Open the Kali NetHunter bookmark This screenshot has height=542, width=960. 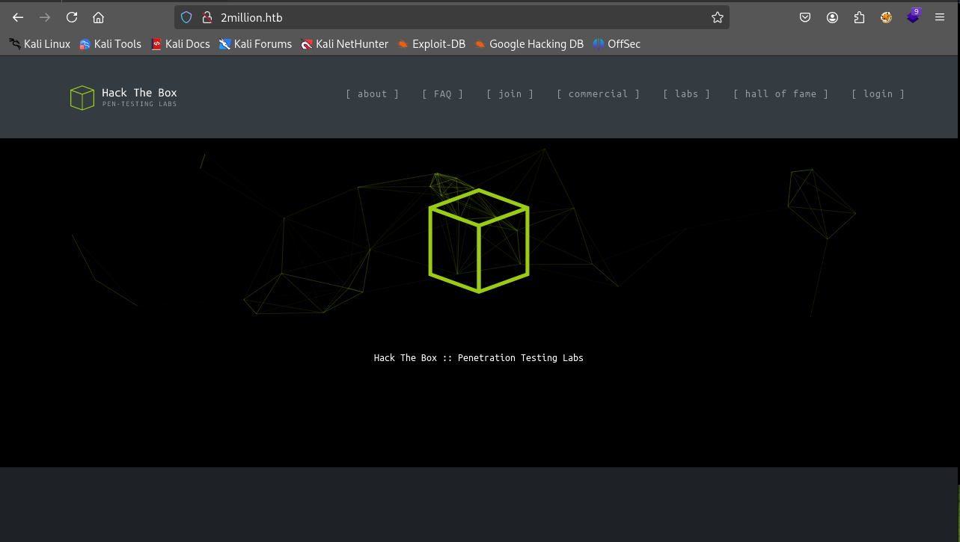344,44
